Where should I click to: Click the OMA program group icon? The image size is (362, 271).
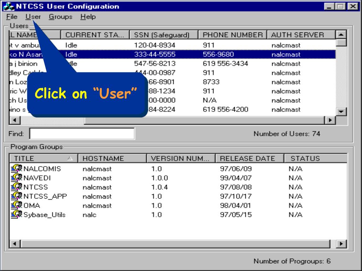(x=17, y=205)
